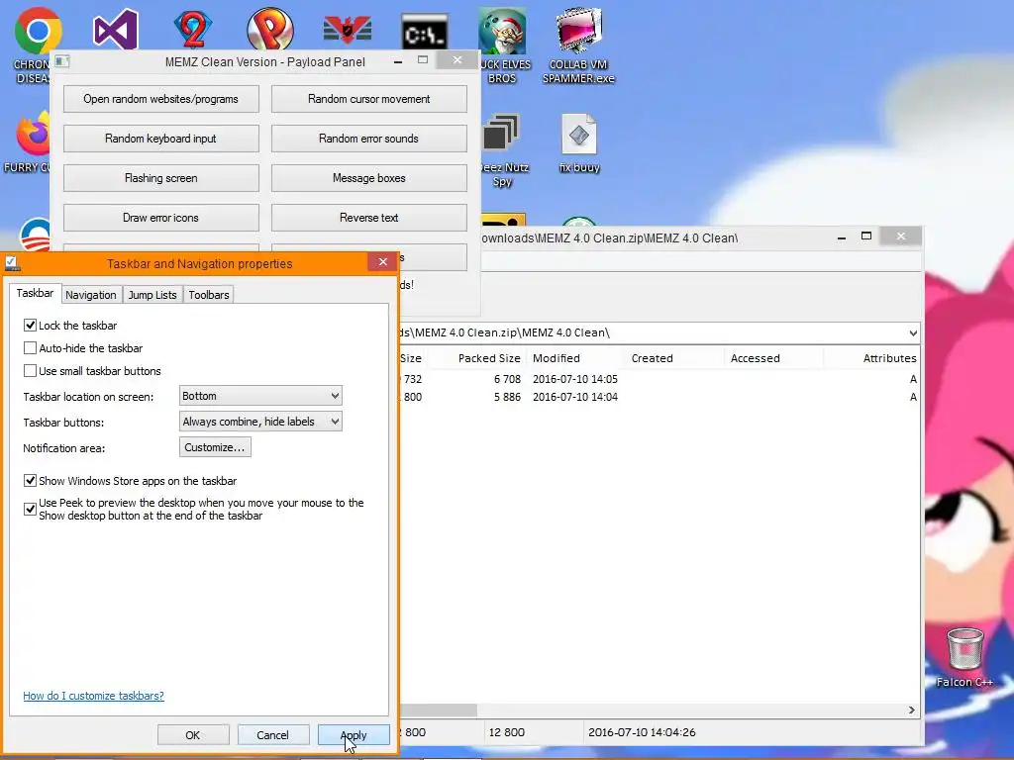
Task: Minimize the MEMZ Payload Panel window
Action: 398,61
